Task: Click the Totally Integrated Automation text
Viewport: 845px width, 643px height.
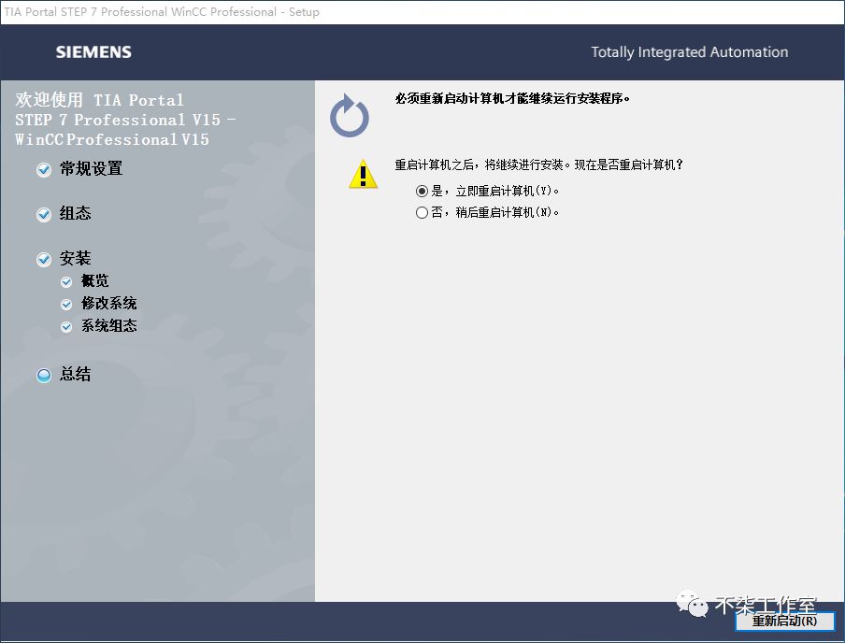Action: [x=689, y=52]
